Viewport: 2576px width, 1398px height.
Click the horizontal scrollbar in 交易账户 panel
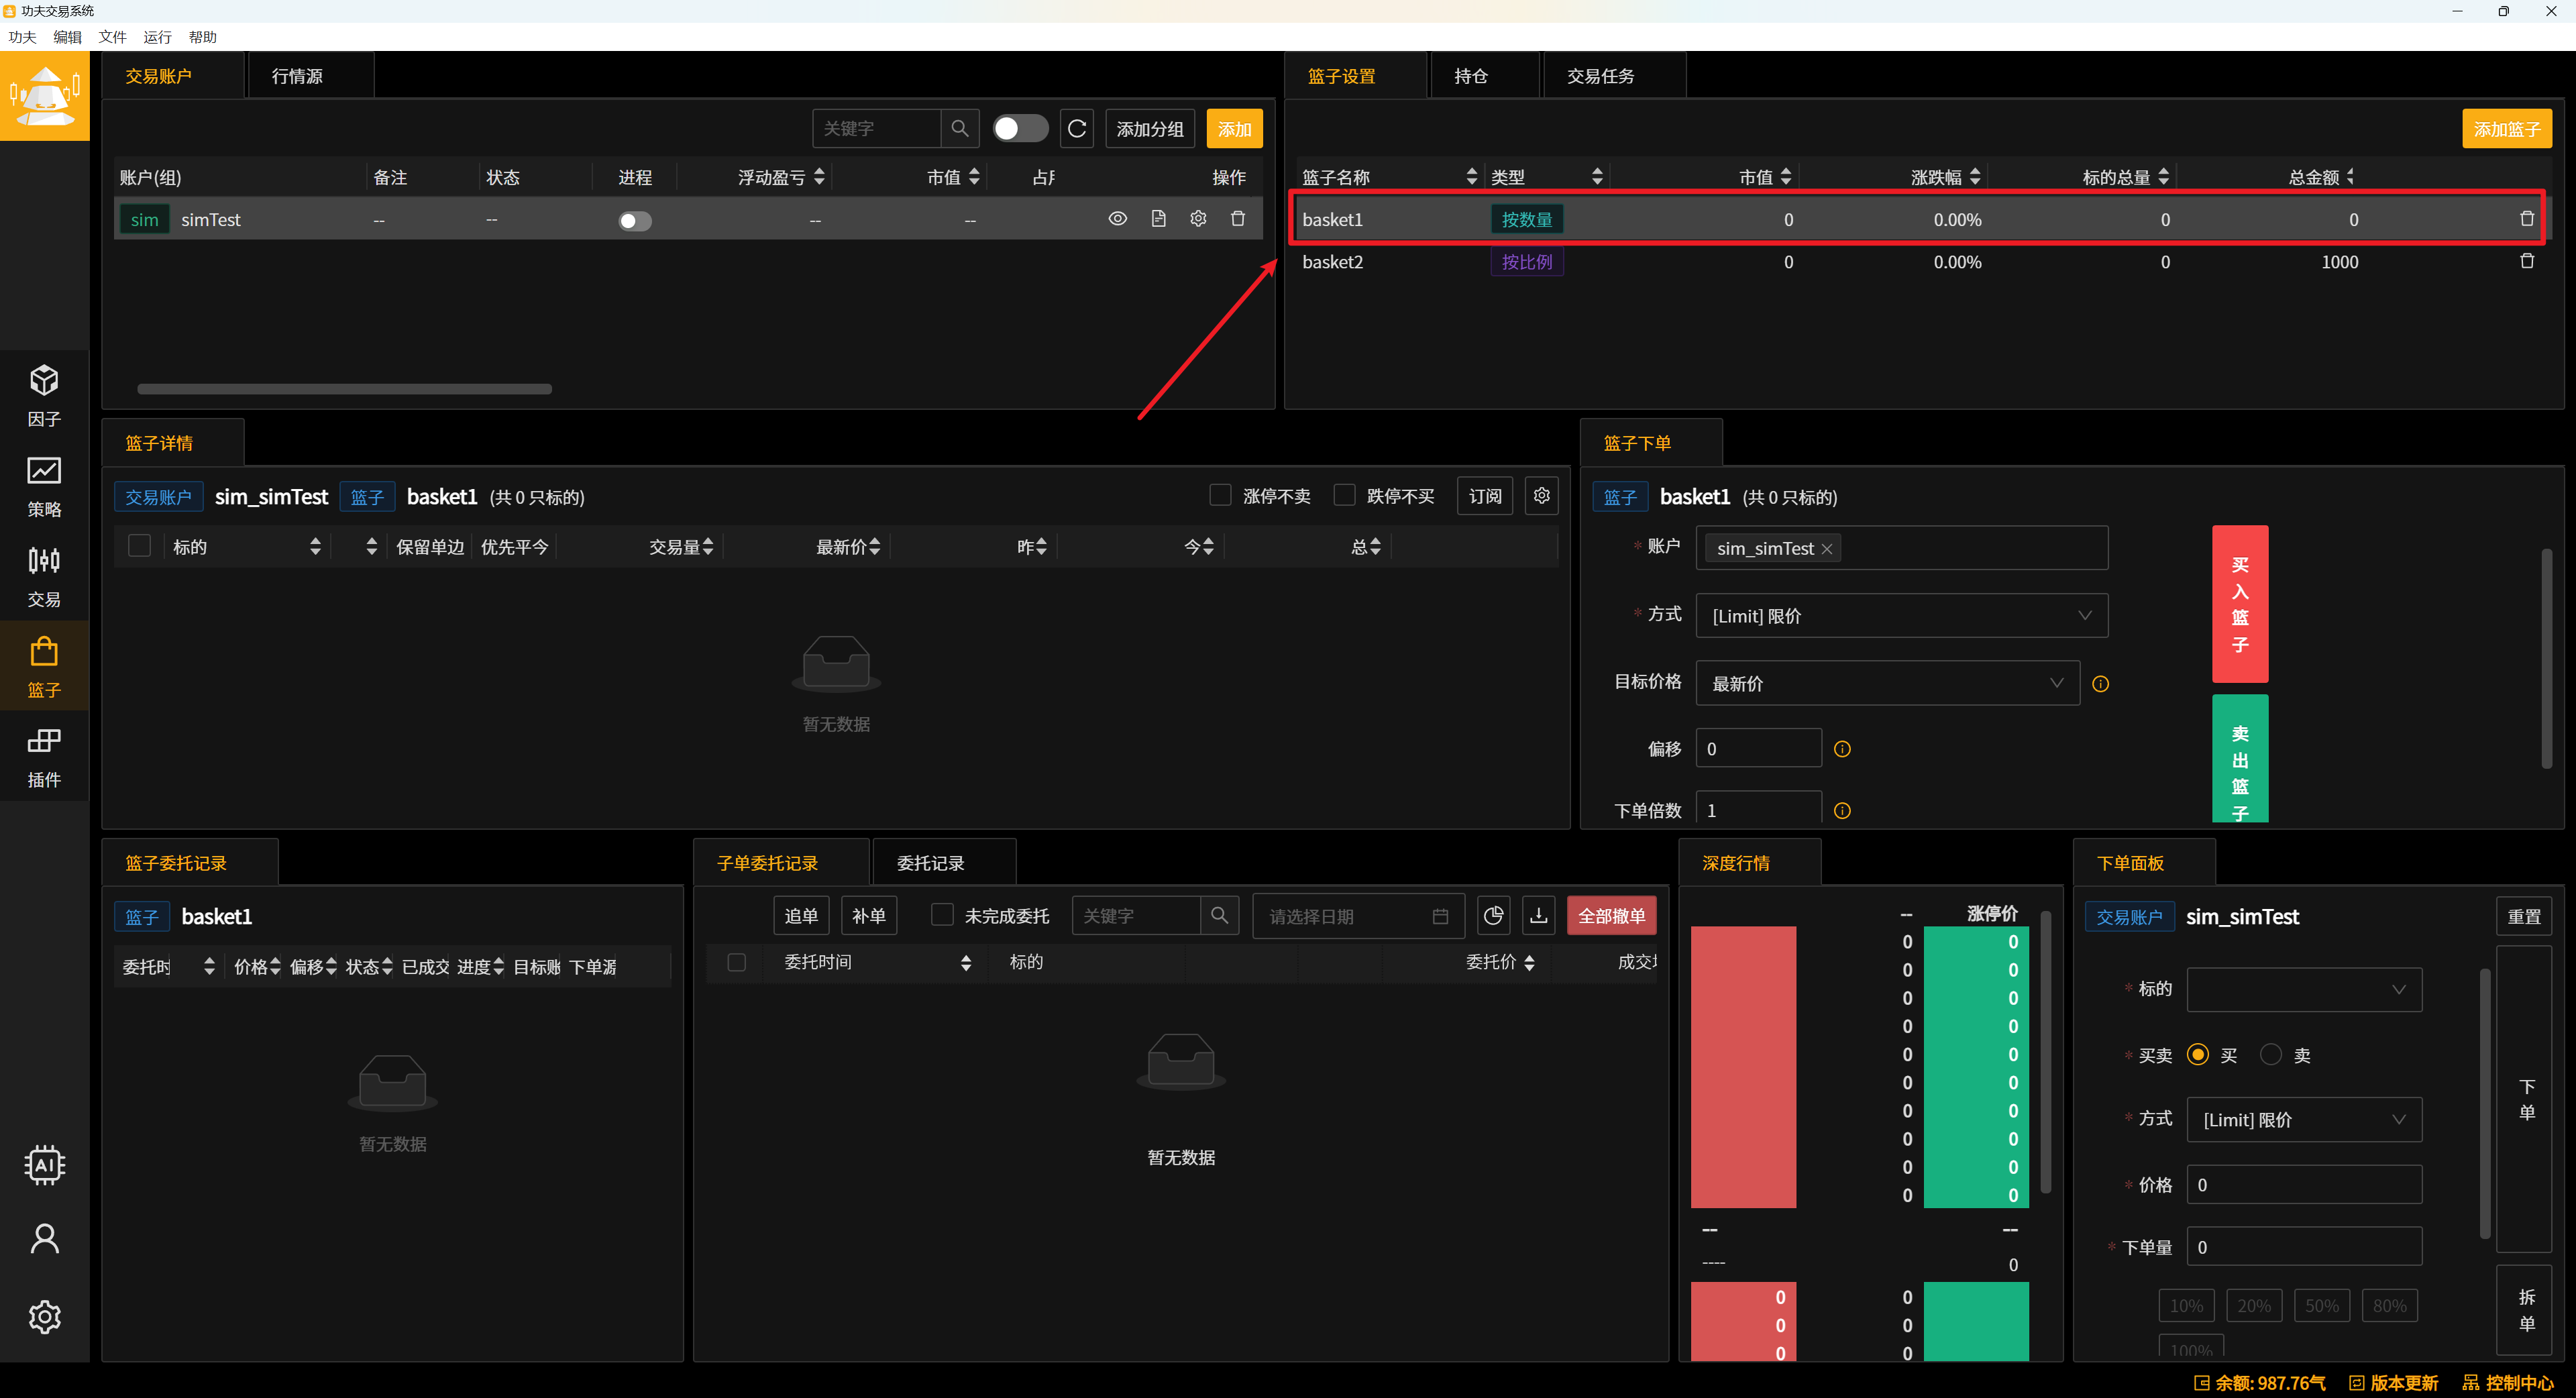344,389
